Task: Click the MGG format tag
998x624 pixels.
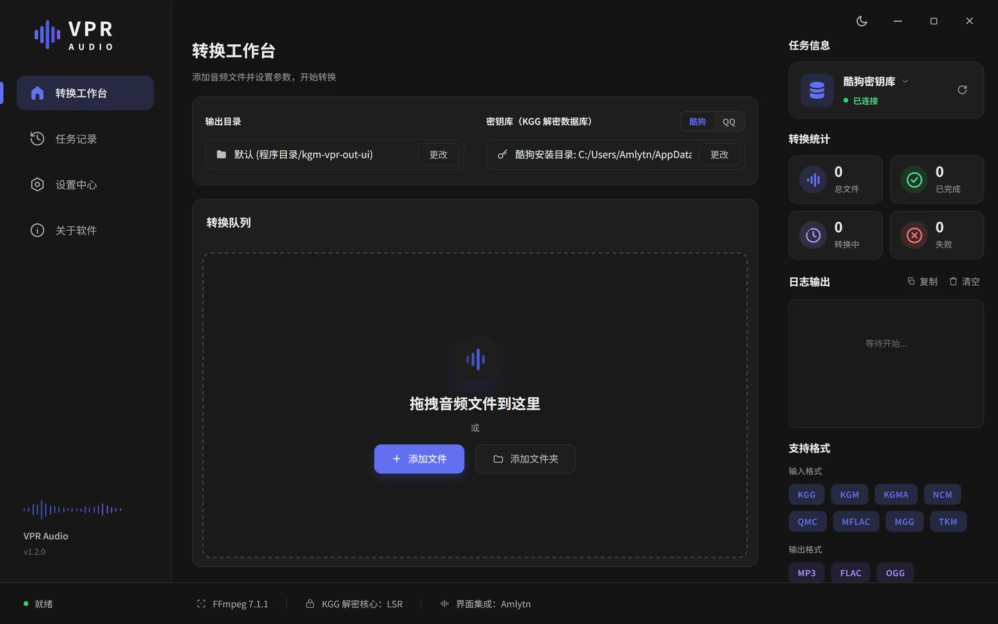Action: click(904, 521)
